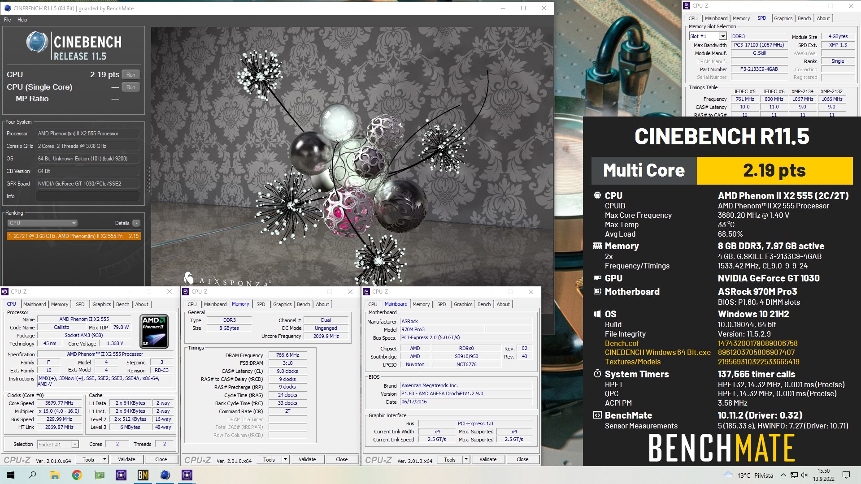Open BenchMate taskbar icon
861x484 pixels.
pos(143,475)
